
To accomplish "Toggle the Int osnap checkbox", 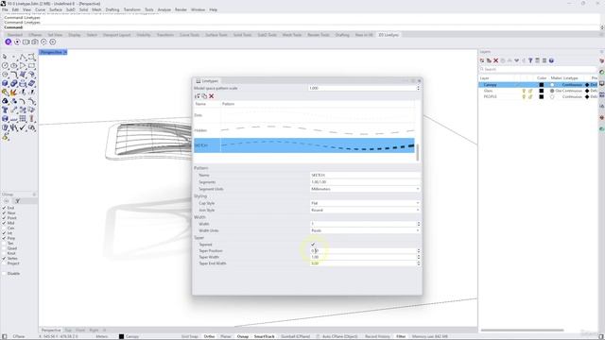I will tap(4, 233).
